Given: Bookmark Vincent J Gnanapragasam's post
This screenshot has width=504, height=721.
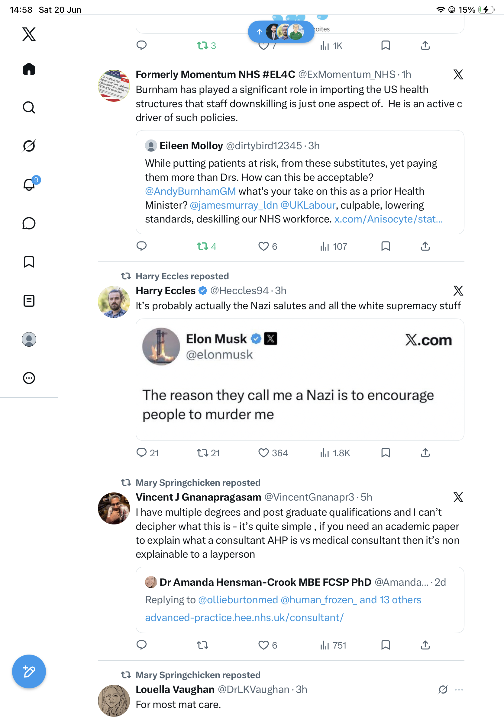Looking at the screenshot, I should point(386,645).
